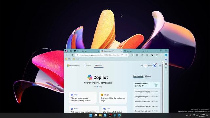Viewport: 210px width, 118px height.
Task: Switch to the SEARCH tab on Bing
Action: pos(87,65)
